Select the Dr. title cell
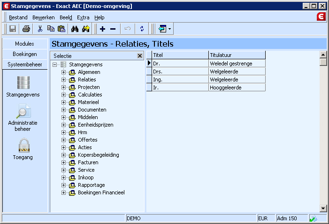 click(180, 64)
